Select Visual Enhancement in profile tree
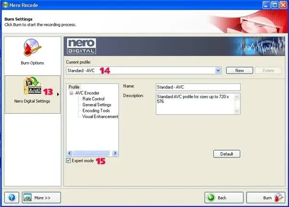This screenshot has height=207, width=289. coord(100,116)
